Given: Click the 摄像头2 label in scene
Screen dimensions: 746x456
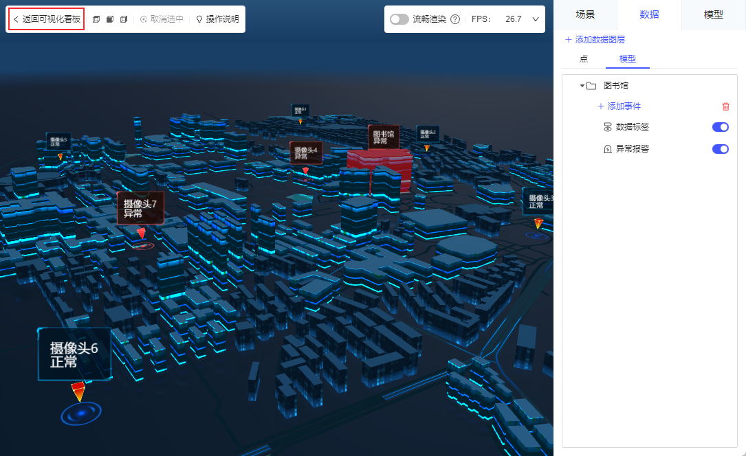Looking at the screenshot, I should click(x=428, y=134).
